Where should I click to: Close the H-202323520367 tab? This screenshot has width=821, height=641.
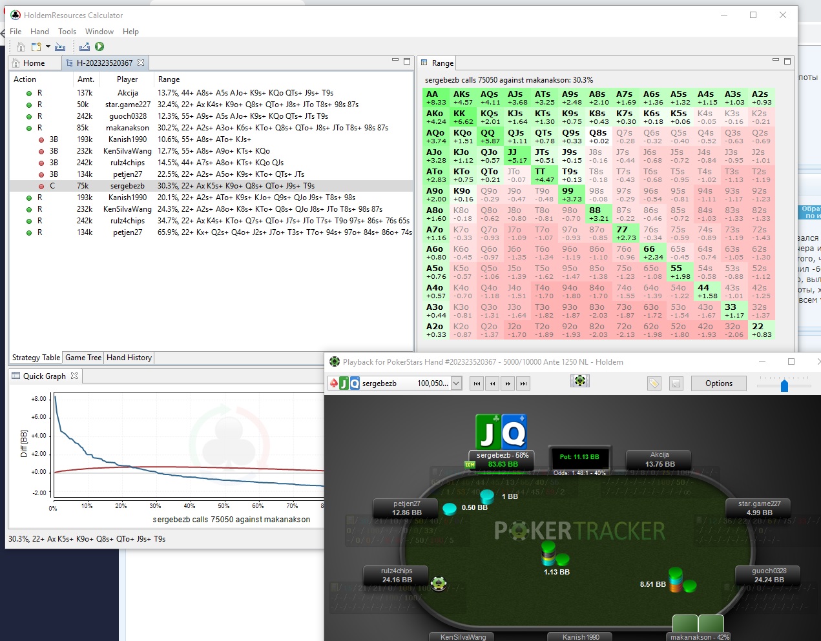(140, 63)
